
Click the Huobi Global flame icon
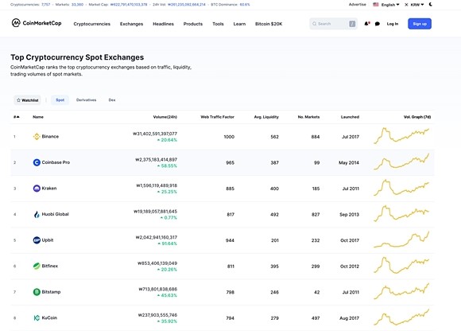coord(37,214)
